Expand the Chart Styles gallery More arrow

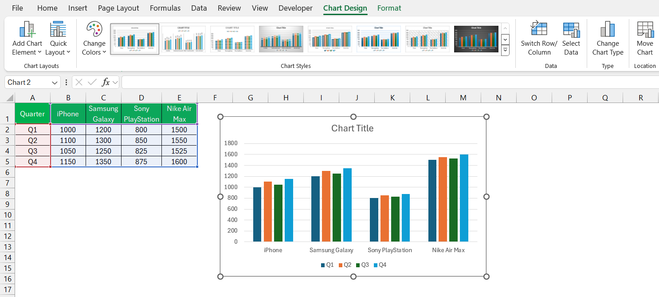point(505,50)
